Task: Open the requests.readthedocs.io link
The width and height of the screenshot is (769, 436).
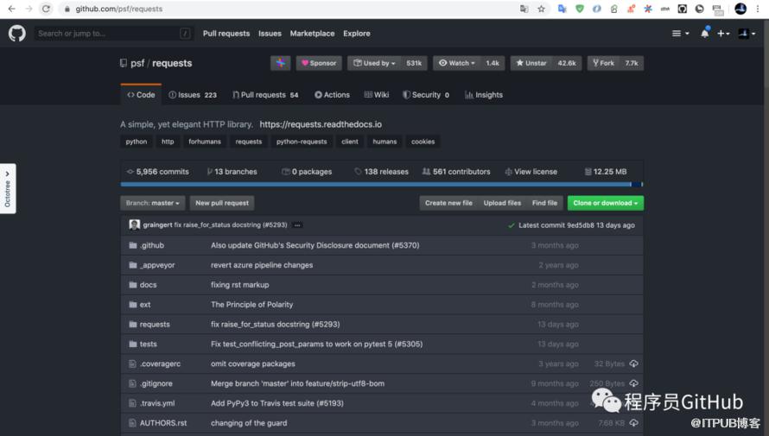Action: pyautogui.click(x=321, y=124)
